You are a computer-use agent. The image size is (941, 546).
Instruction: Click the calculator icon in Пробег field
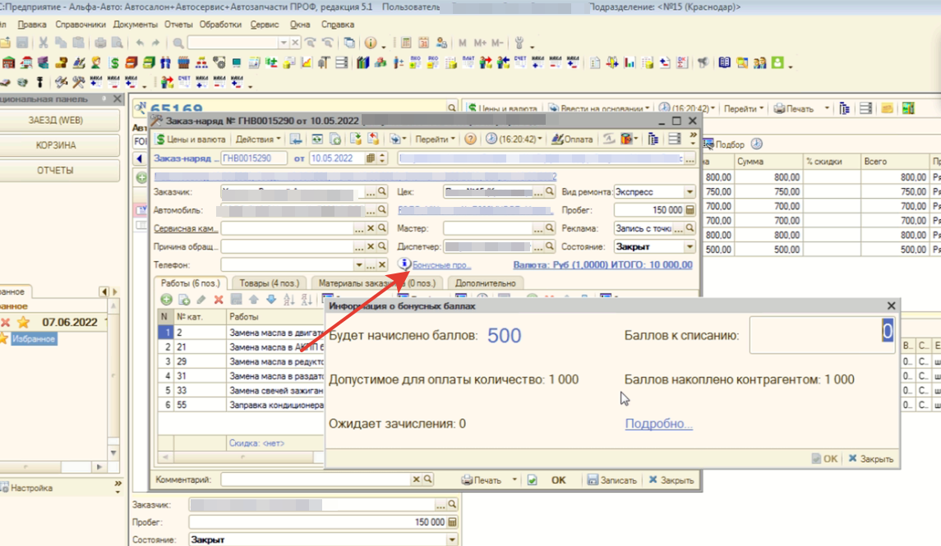(x=690, y=210)
